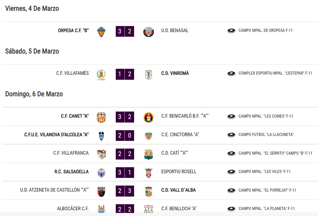Open the Orpesa vs Benasal 3-2 score
Viewport: 318px width, 216px height.
(x=125, y=31)
